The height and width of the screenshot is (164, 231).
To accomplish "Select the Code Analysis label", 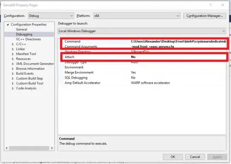I will (26, 88).
